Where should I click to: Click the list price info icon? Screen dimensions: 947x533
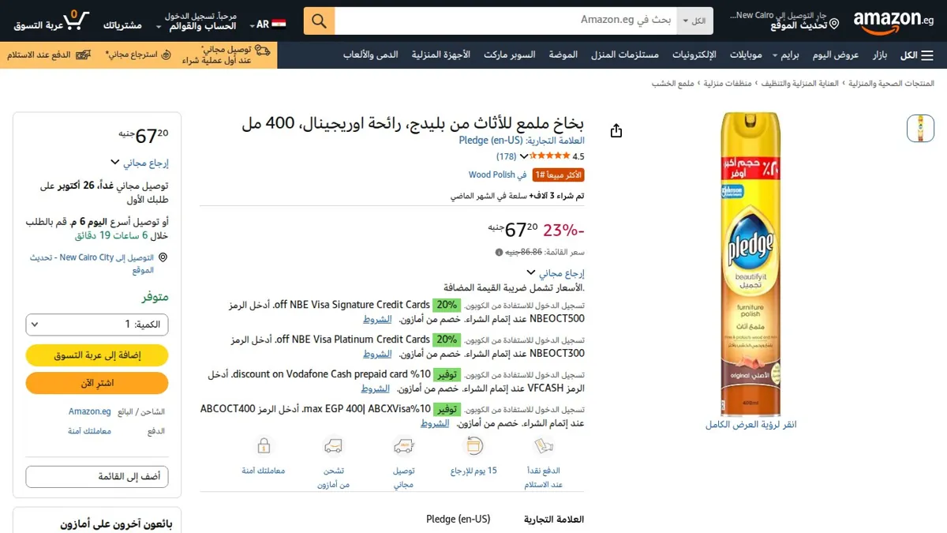(x=499, y=253)
